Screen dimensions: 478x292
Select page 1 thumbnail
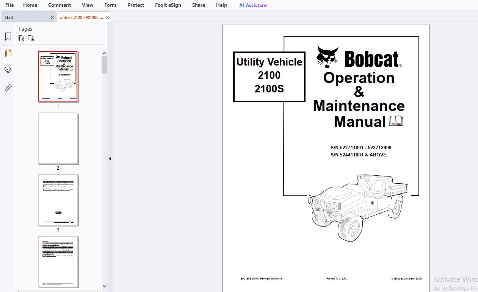(58, 77)
